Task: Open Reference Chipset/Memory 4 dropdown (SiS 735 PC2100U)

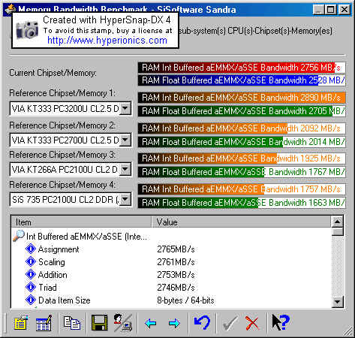Action: pos(125,200)
